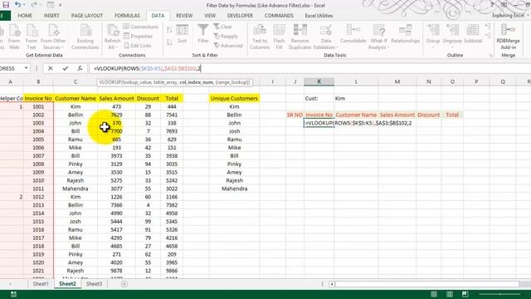
Task: Open connection Properties
Action: [x=139, y=36]
